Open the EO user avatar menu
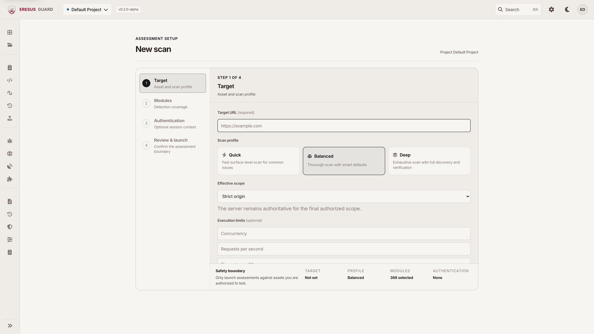 (x=583, y=10)
